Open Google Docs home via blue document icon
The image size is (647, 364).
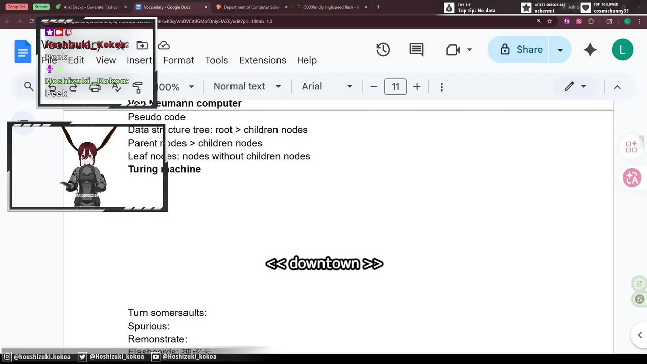[23, 52]
